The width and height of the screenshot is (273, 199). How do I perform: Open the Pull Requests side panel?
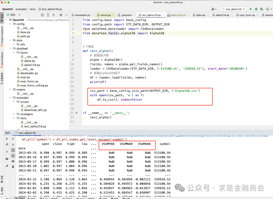pos(2,78)
